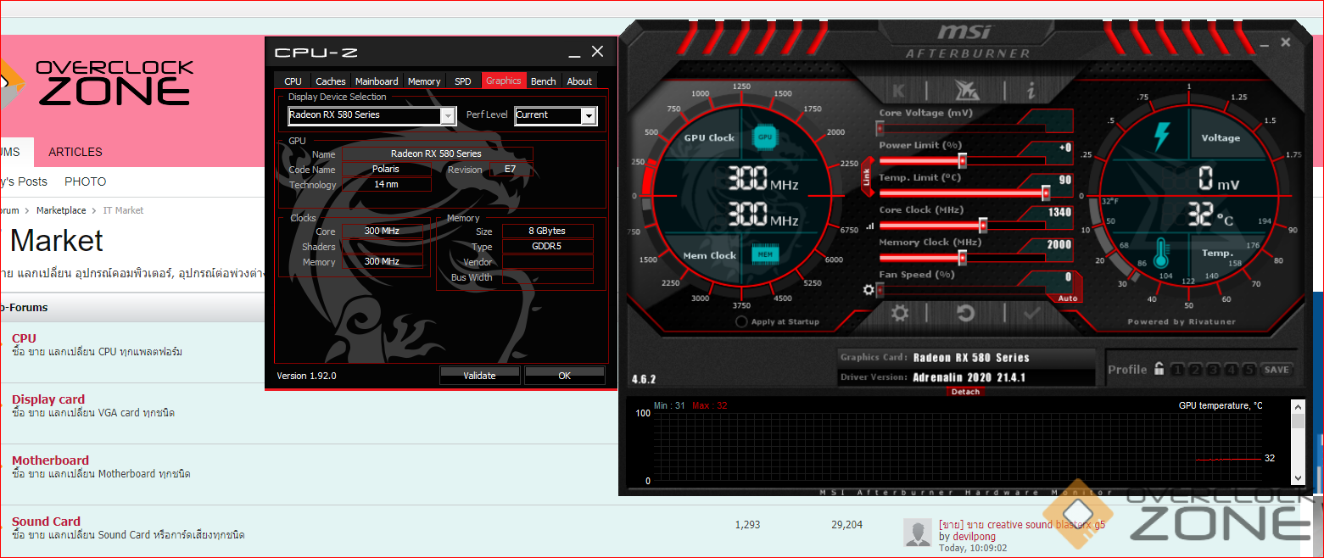The image size is (1324, 558).
Task: Open the Perf Level dropdown
Action: pos(589,116)
